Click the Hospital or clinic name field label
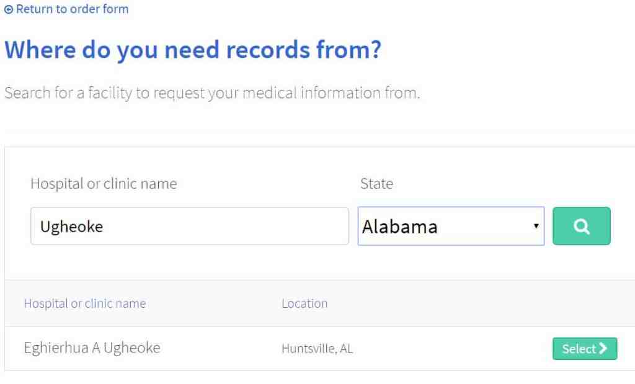Image resolution: width=635 pixels, height=384 pixels. (104, 184)
